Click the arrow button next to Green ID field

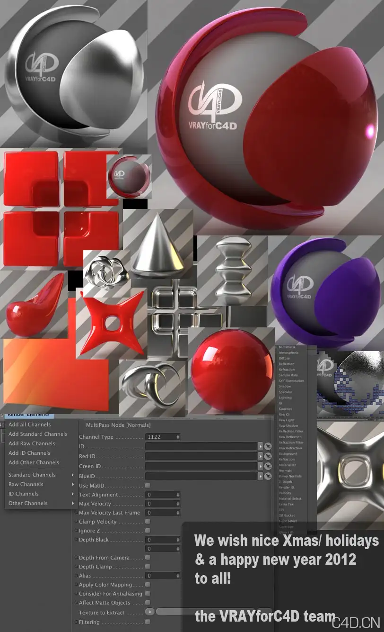[261, 466]
